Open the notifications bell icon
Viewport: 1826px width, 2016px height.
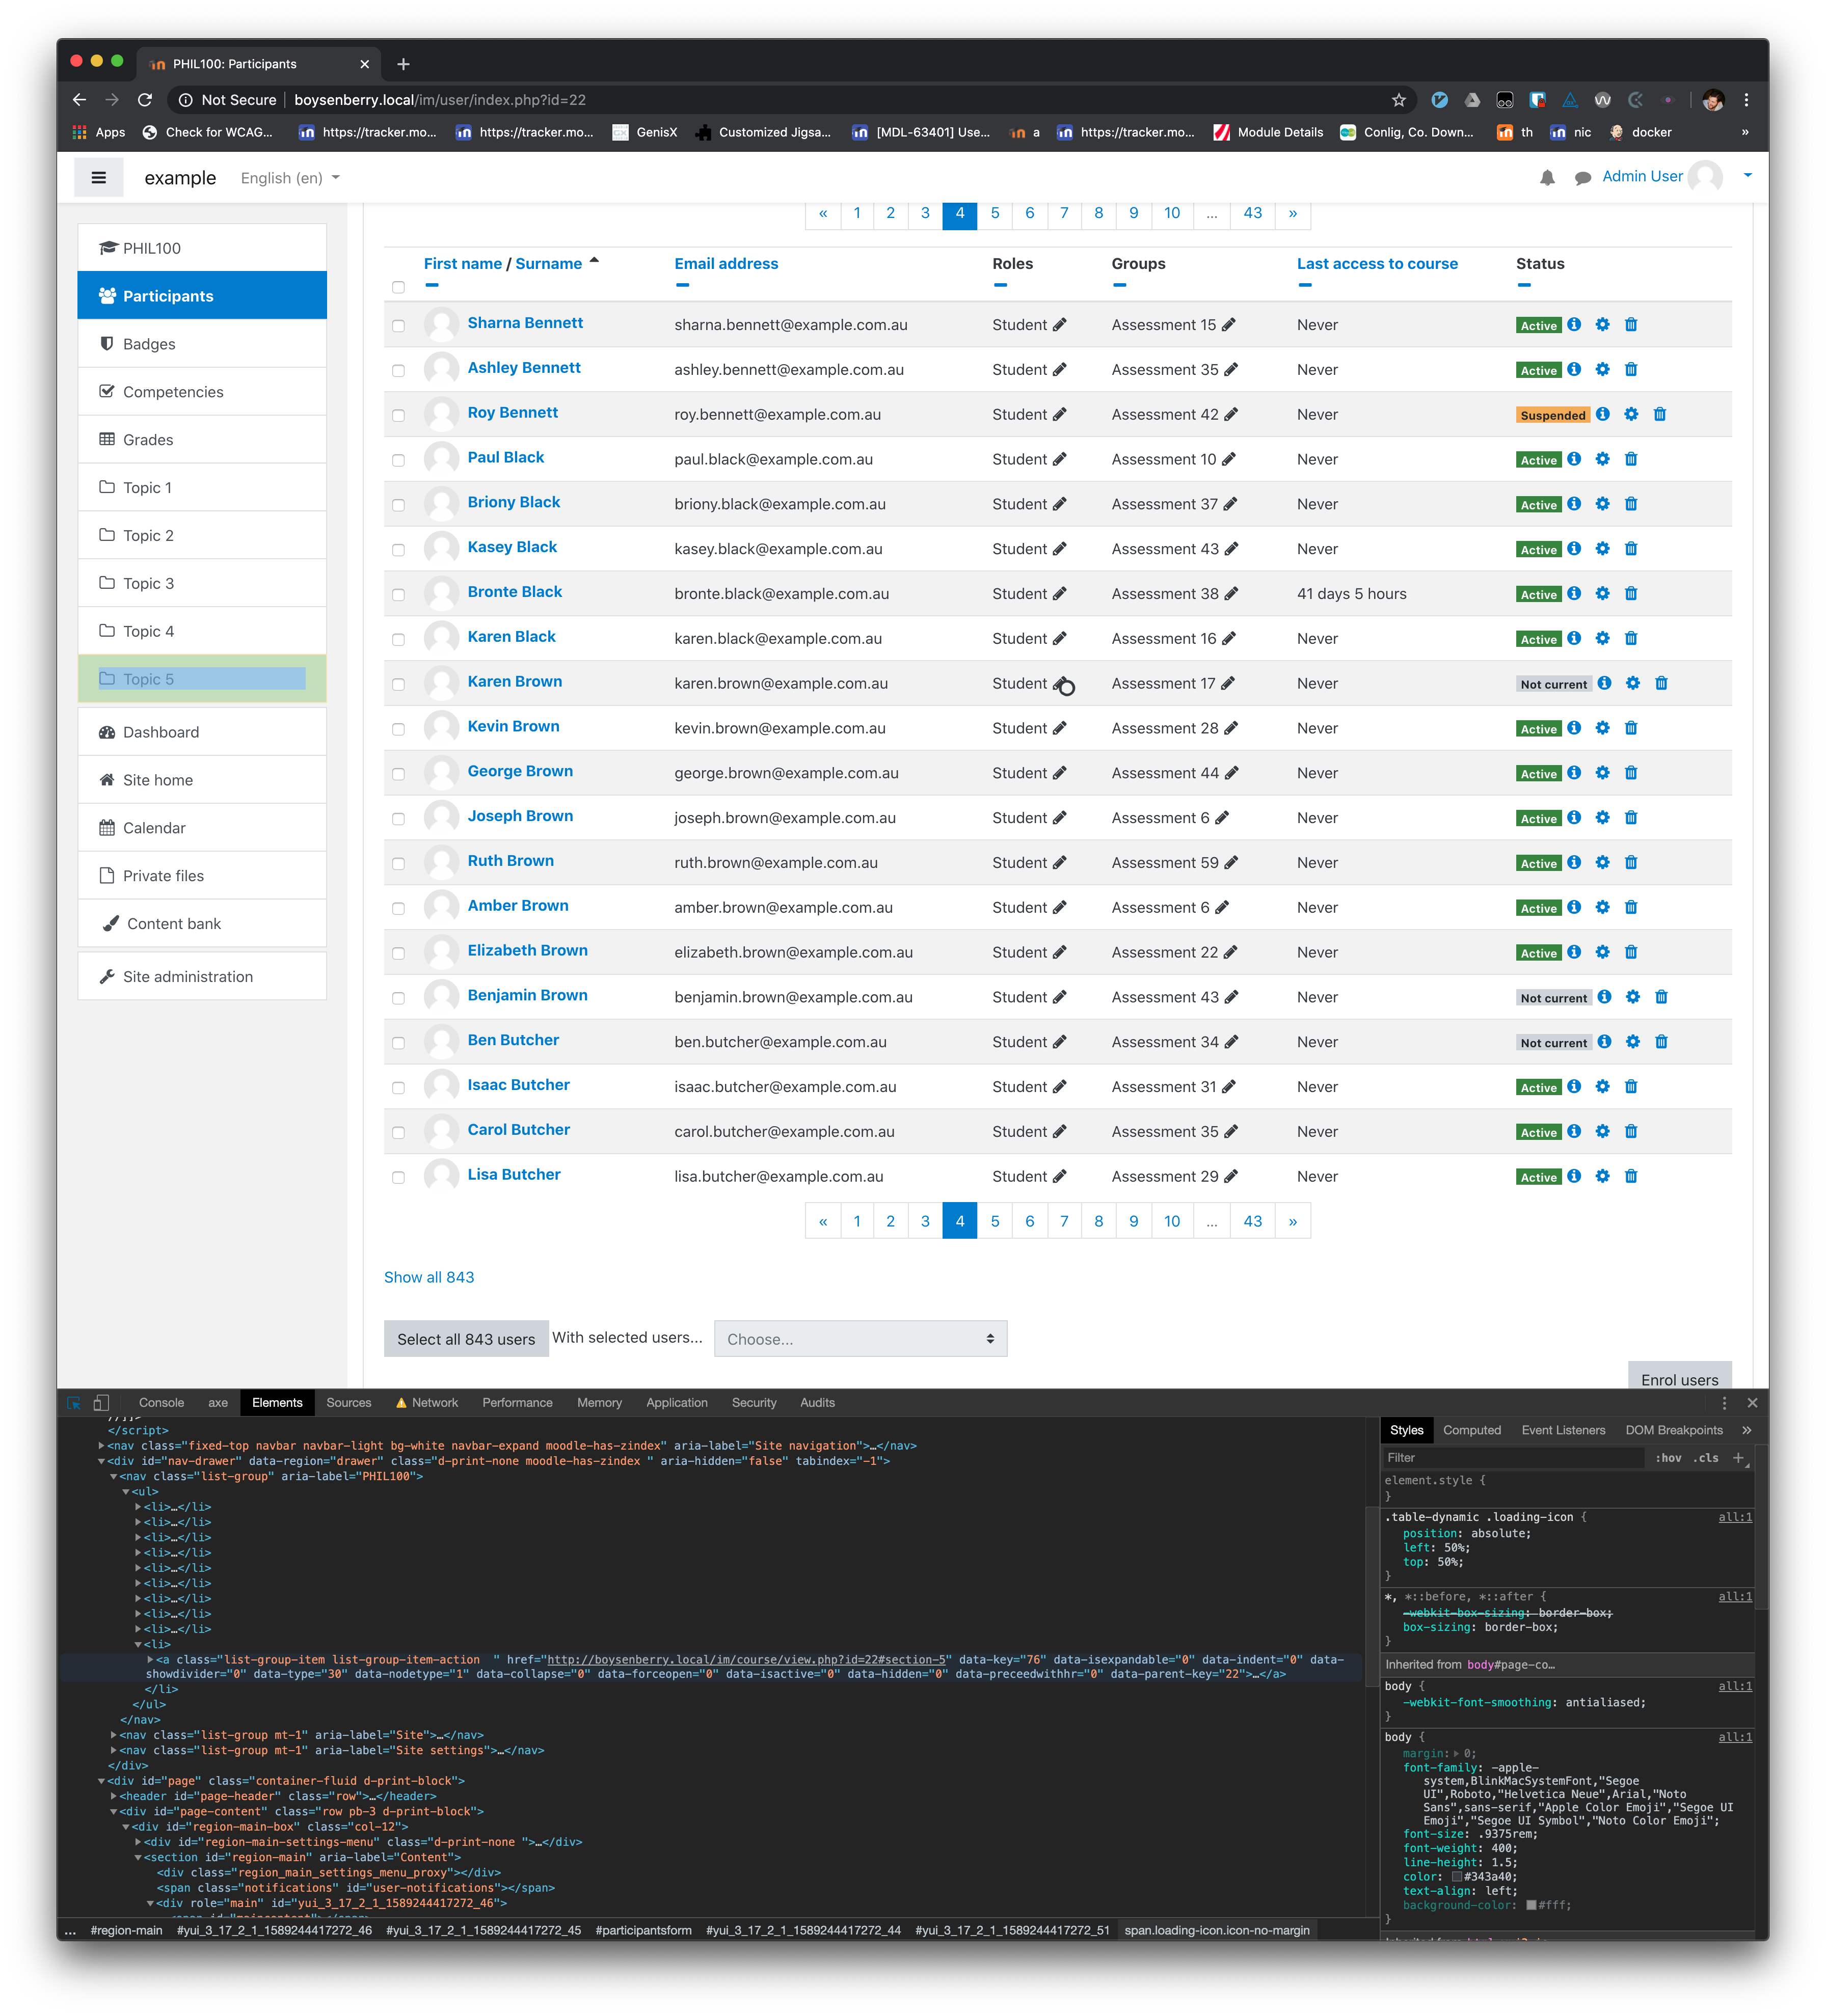click(x=1547, y=178)
